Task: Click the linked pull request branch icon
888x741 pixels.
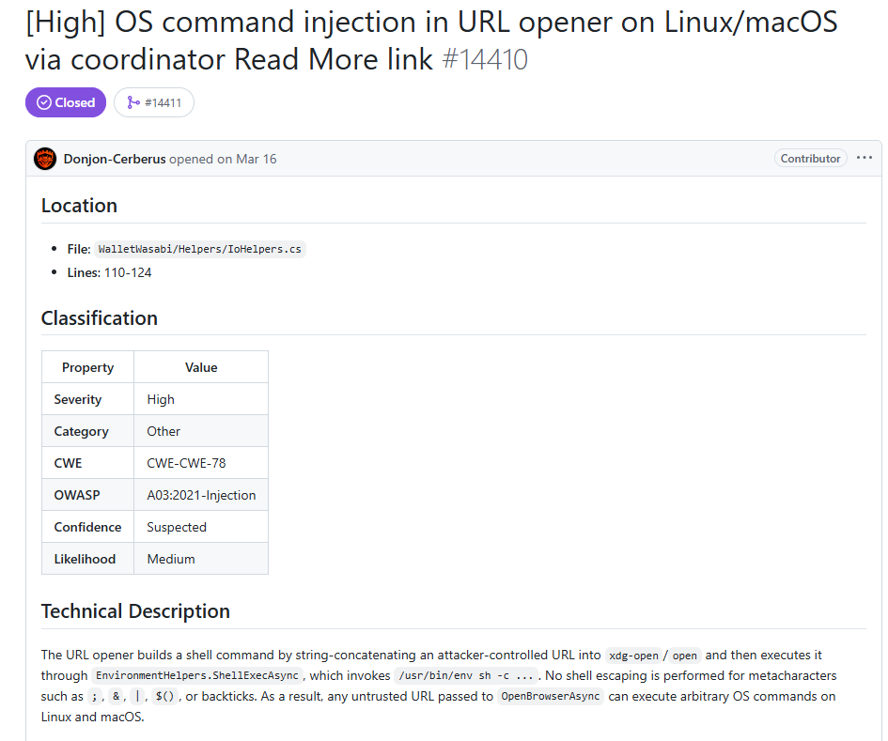Action: (x=133, y=102)
